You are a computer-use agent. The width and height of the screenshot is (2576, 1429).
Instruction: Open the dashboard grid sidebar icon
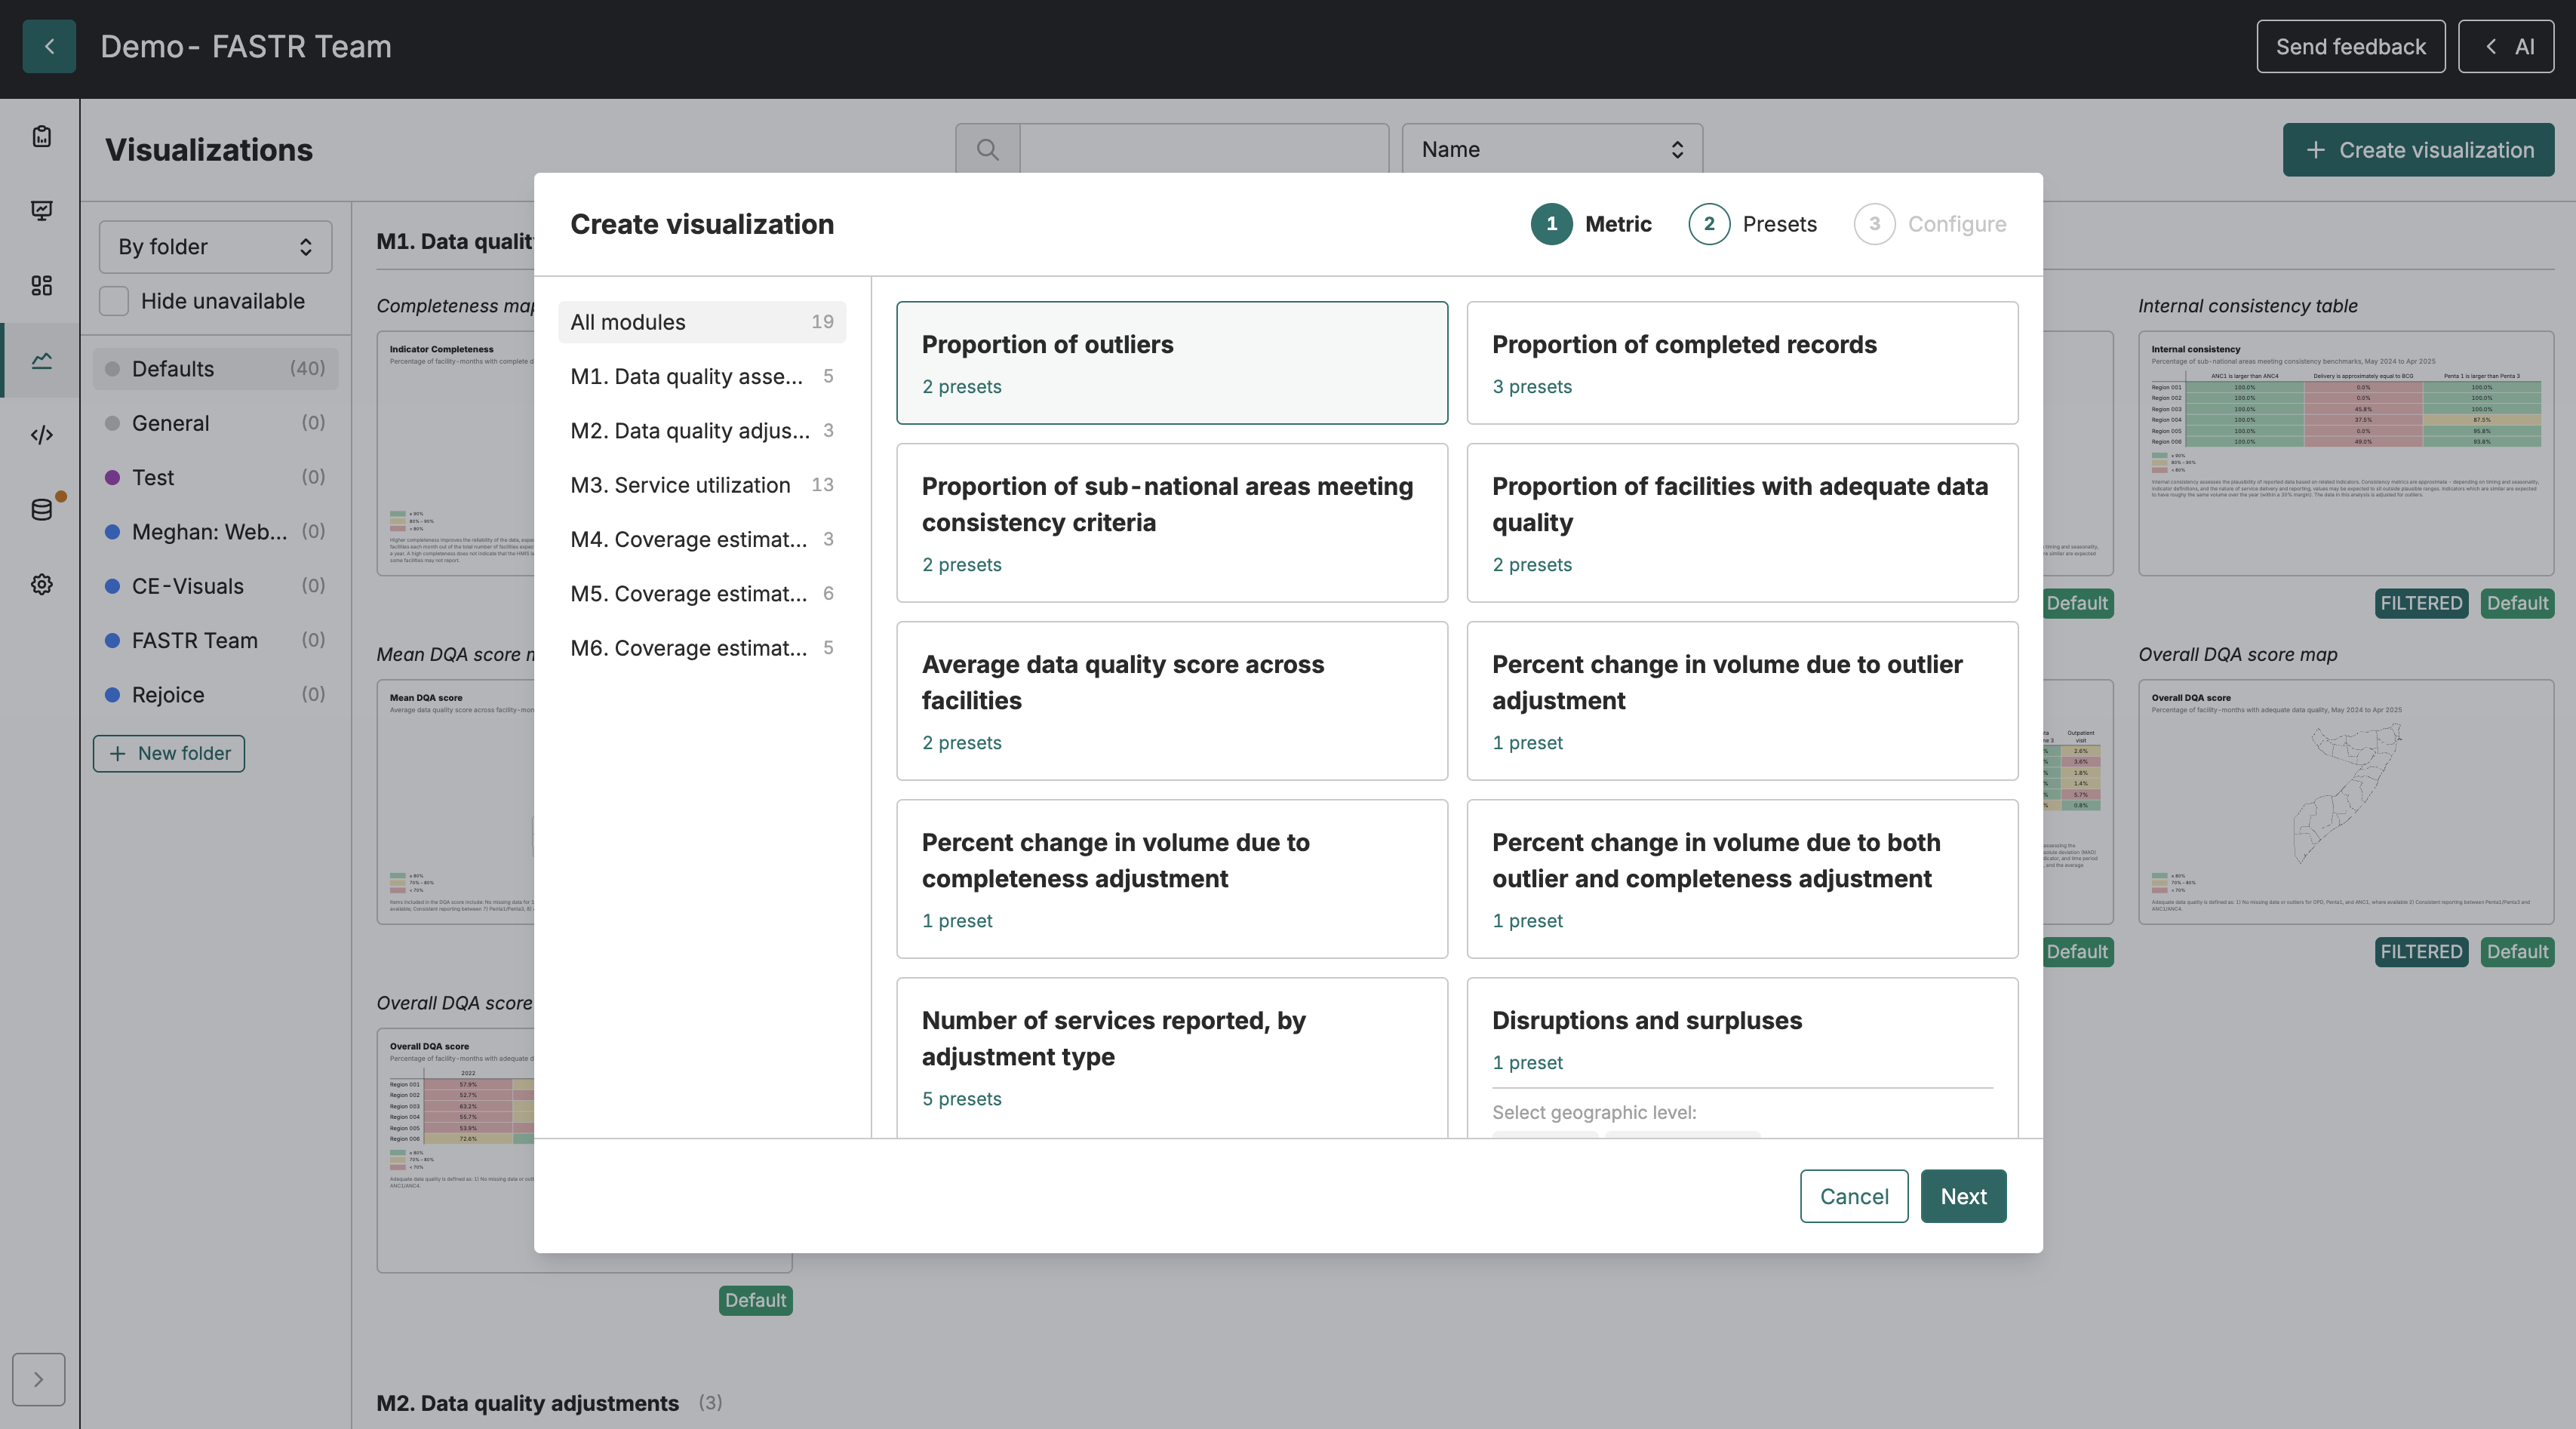[x=41, y=285]
